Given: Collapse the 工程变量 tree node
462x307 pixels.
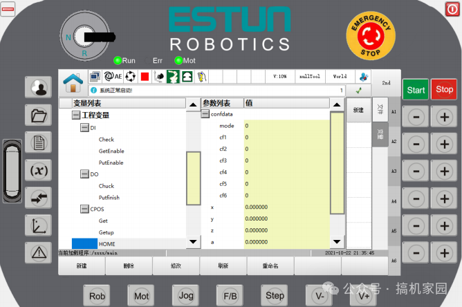Looking at the screenshot, I should 76,115.
